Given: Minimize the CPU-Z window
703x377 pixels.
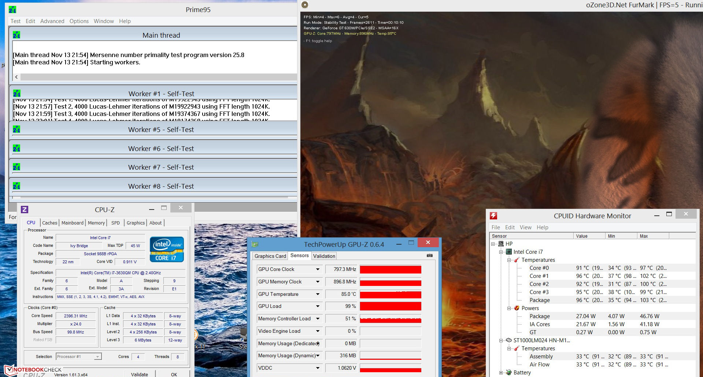Looking at the screenshot, I should click(x=151, y=208).
